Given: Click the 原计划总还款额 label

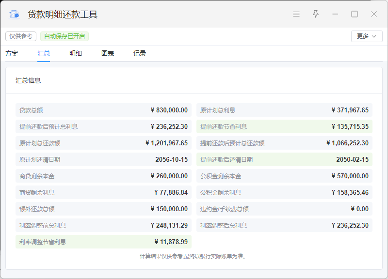Looking at the screenshot, I should [40, 143].
